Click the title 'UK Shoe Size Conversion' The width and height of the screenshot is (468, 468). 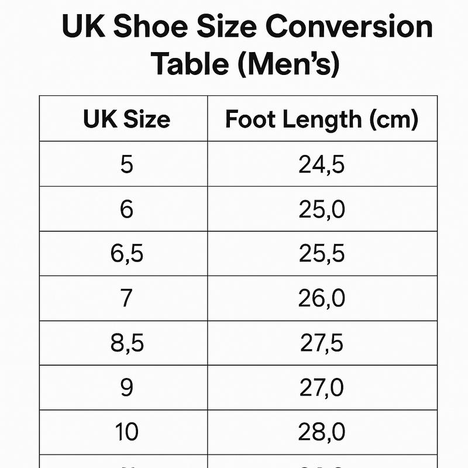coord(247,26)
